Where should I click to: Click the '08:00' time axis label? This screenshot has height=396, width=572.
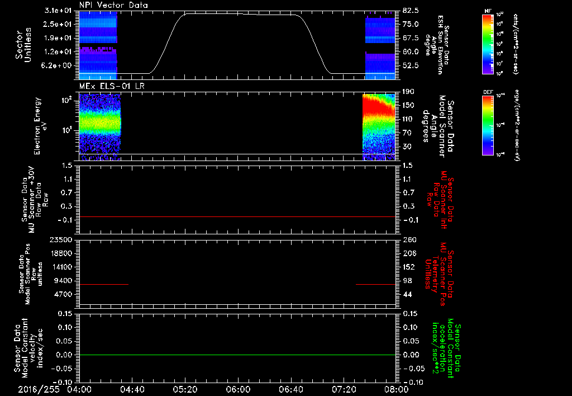[x=397, y=389]
